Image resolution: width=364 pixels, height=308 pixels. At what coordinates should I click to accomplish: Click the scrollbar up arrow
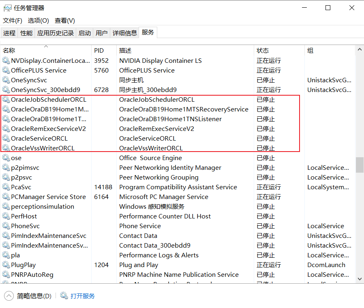click(360, 49)
